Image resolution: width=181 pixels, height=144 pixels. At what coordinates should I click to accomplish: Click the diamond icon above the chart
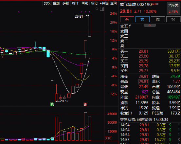tap(97, 9)
